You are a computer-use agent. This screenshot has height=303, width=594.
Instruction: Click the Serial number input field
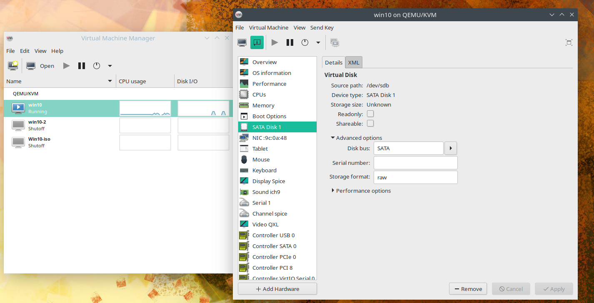coord(415,163)
